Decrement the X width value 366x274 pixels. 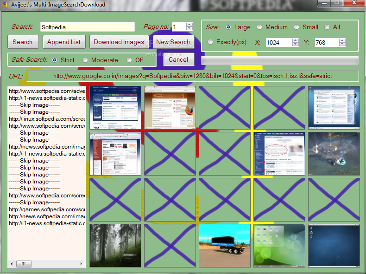tap(296, 45)
